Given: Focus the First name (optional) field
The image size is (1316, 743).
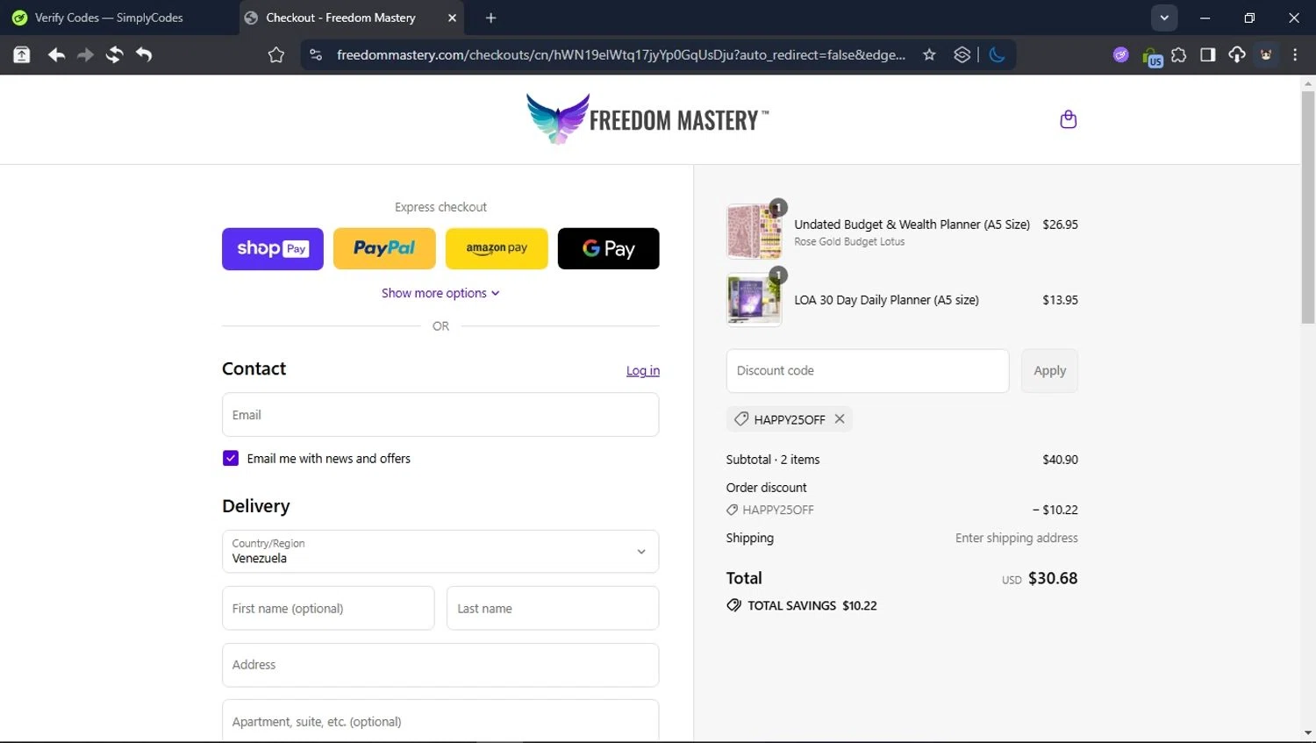Looking at the screenshot, I should click(328, 608).
